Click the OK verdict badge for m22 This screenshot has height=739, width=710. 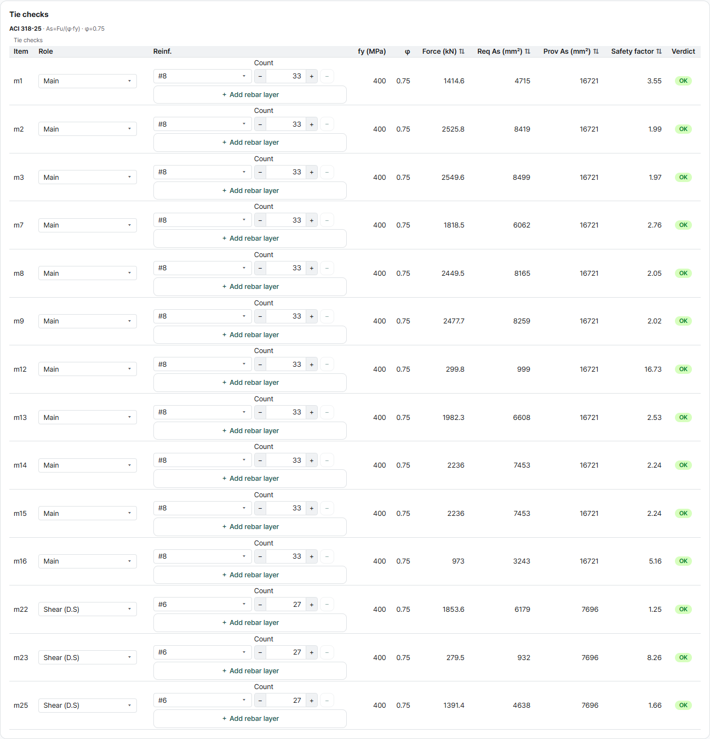click(x=683, y=610)
